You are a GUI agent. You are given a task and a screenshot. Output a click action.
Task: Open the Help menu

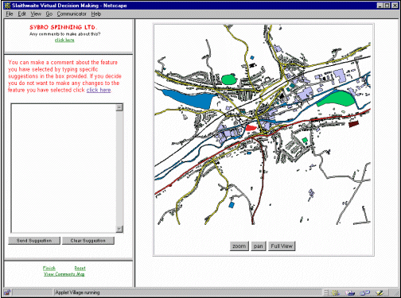(x=96, y=14)
